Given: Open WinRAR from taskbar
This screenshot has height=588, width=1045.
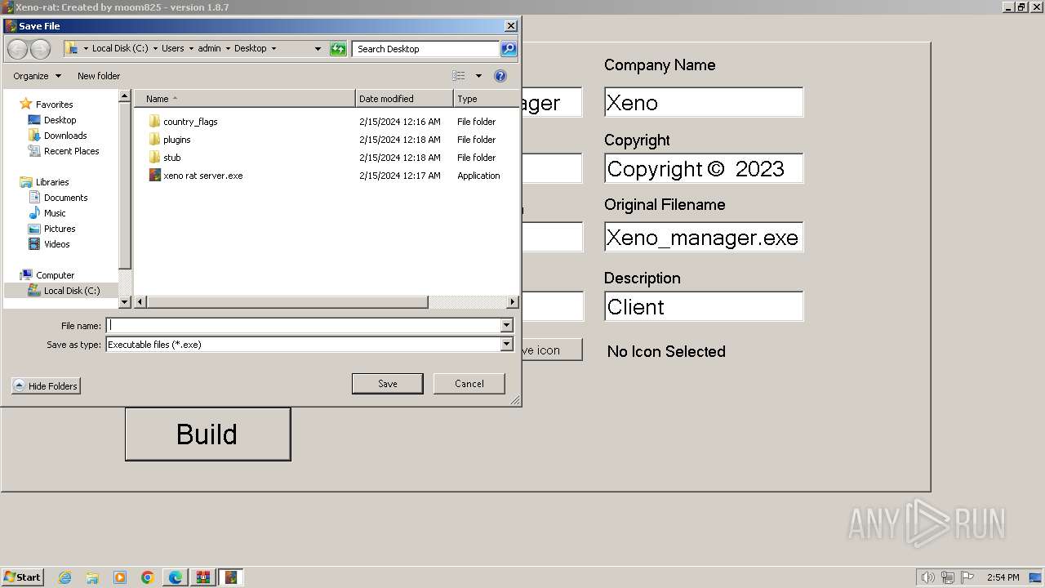Looking at the screenshot, I should click(203, 577).
